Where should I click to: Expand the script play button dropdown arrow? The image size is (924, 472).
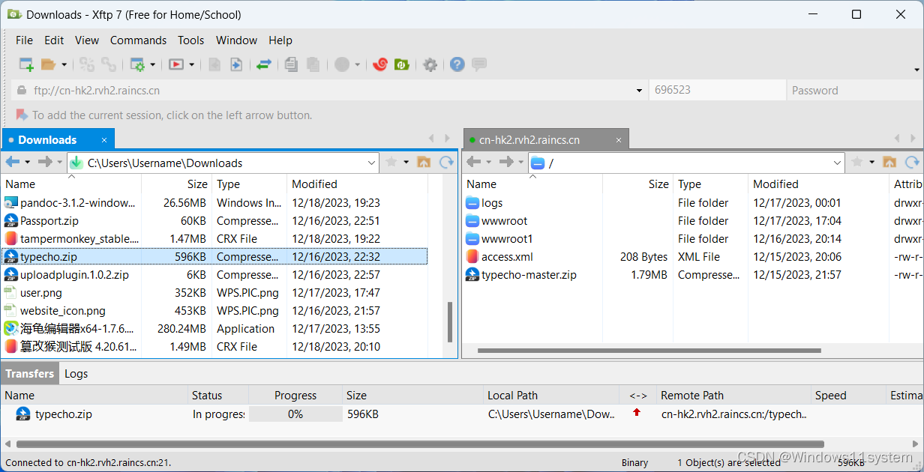192,65
